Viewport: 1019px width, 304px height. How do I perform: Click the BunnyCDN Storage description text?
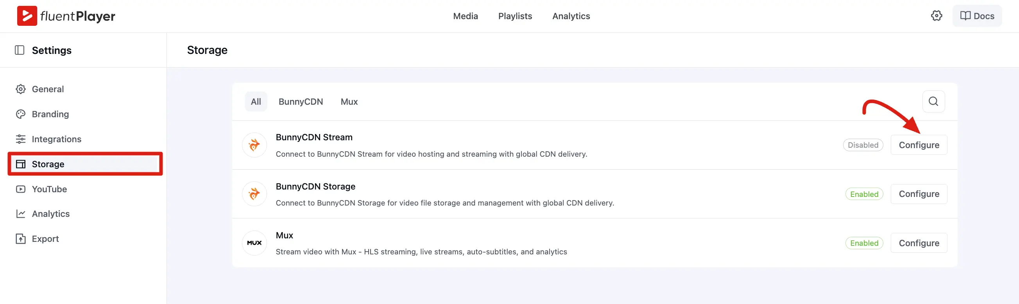coord(445,203)
